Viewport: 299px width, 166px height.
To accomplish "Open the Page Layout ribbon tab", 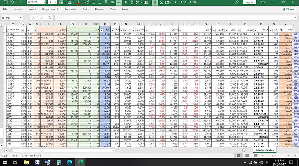I will tap(50, 10).
